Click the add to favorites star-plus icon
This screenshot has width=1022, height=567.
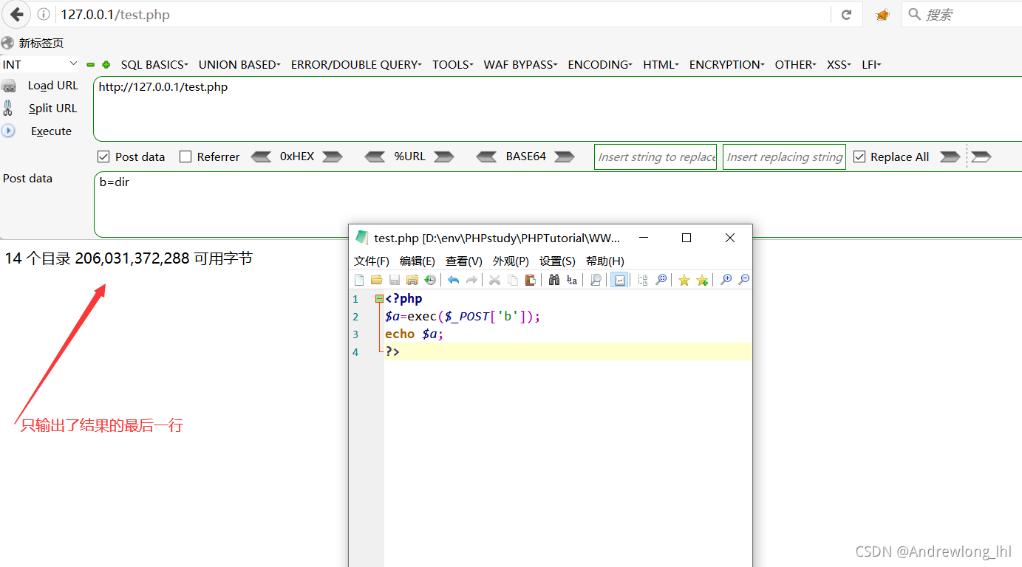(702, 280)
